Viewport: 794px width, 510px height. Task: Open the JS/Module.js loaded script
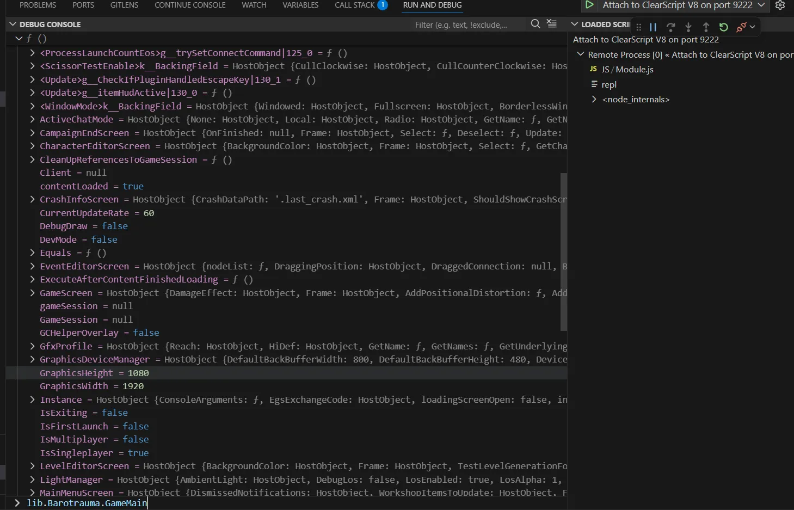pyautogui.click(x=627, y=70)
